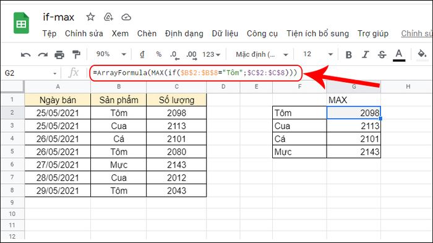Click the move to Drive folder icon
Image resolution: width=433 pixels, height=243 pixels.
pyautogui.click(x=108, y=17)
